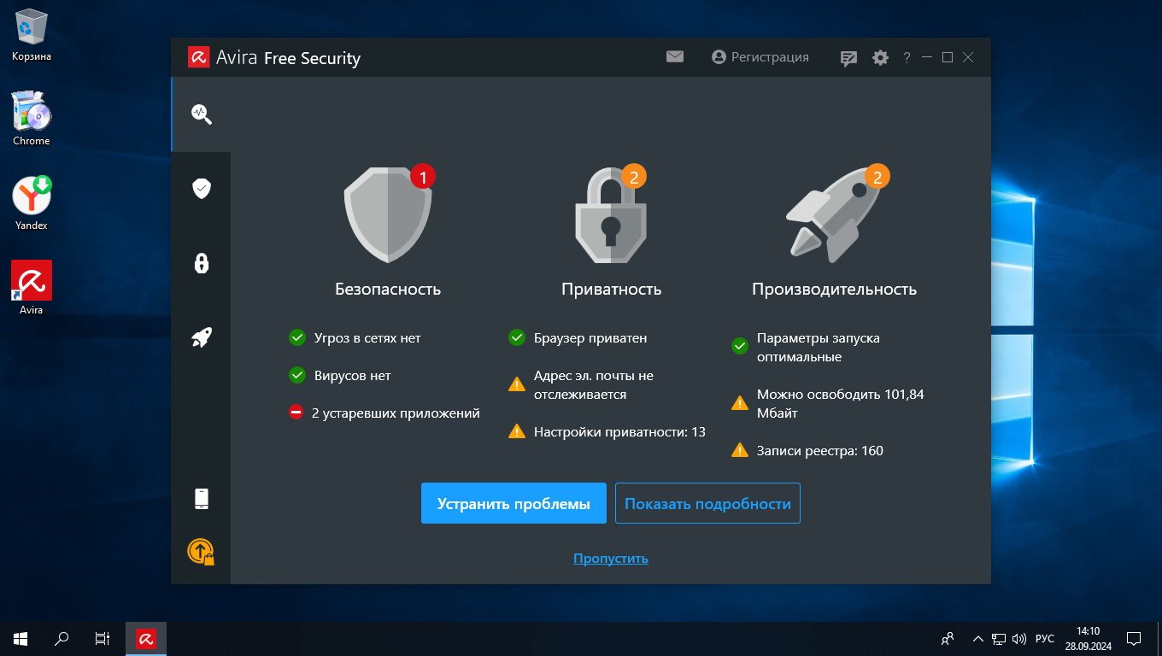Maximize the Avira window
1162x656 pixels.
pos(948,57)
